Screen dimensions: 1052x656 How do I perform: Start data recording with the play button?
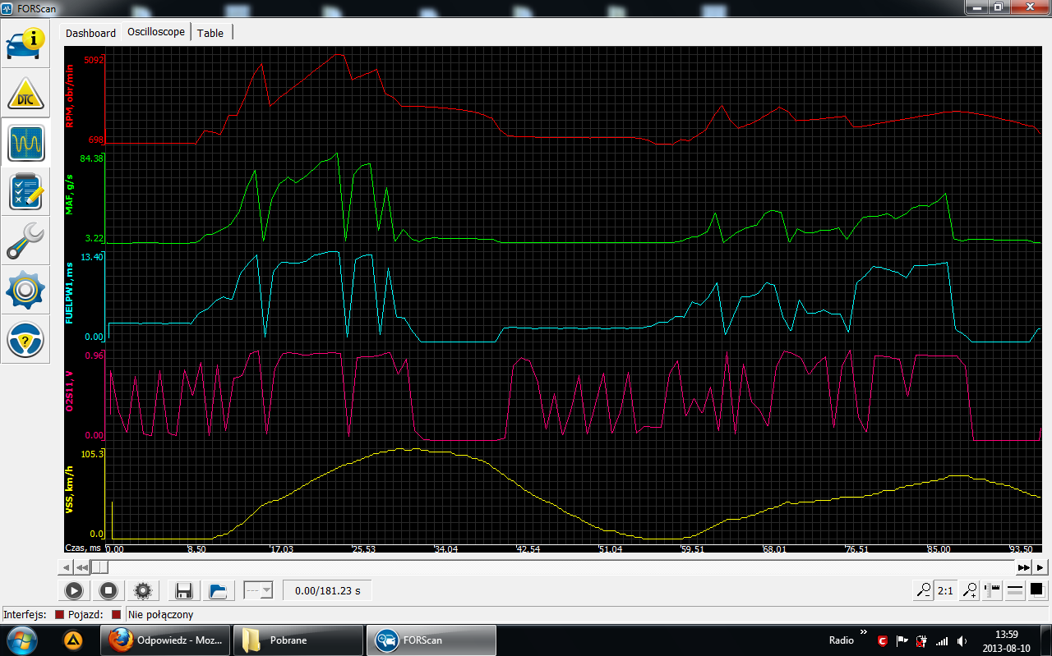[73, 590]
